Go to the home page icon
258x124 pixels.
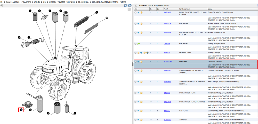[1, 2]
